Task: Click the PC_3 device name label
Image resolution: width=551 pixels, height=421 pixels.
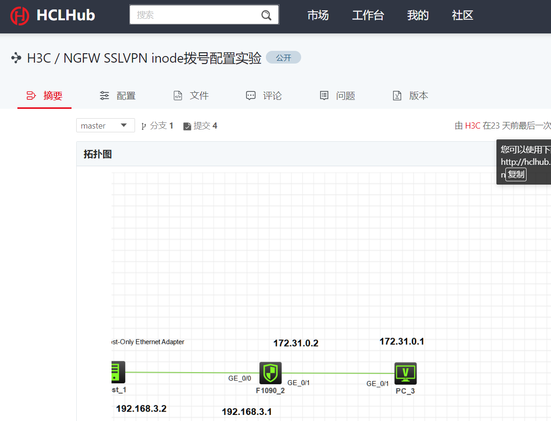Action: (405, 391)
